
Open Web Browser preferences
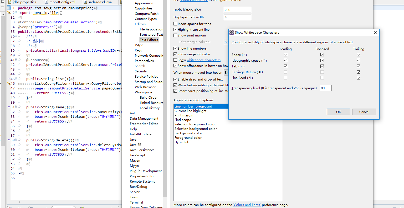pyautogui.click(x=145, y=87)
